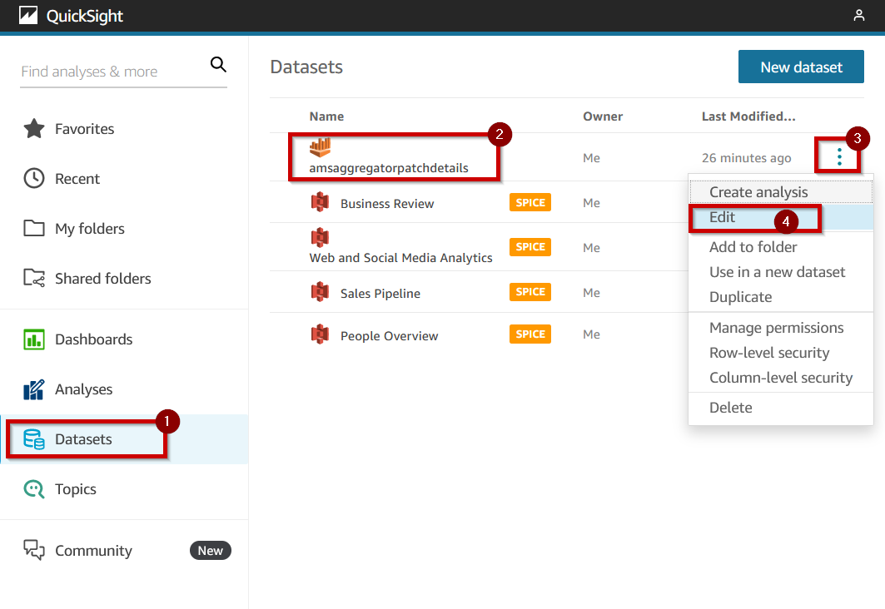Image resolution: width=885 pixels, height=609 pixels.
Task: Open Recent in the sidebar
Action: pyautogui.click(x=77, y=179)
